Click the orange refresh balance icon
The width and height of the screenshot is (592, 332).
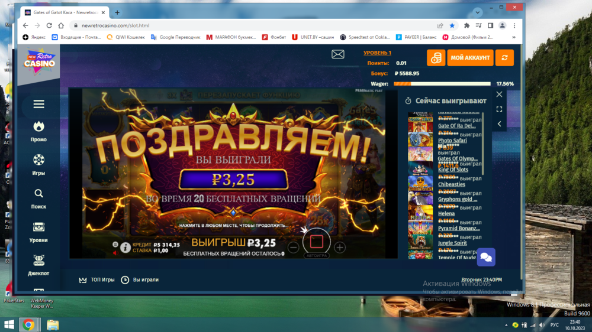click(x=504, y=58)
